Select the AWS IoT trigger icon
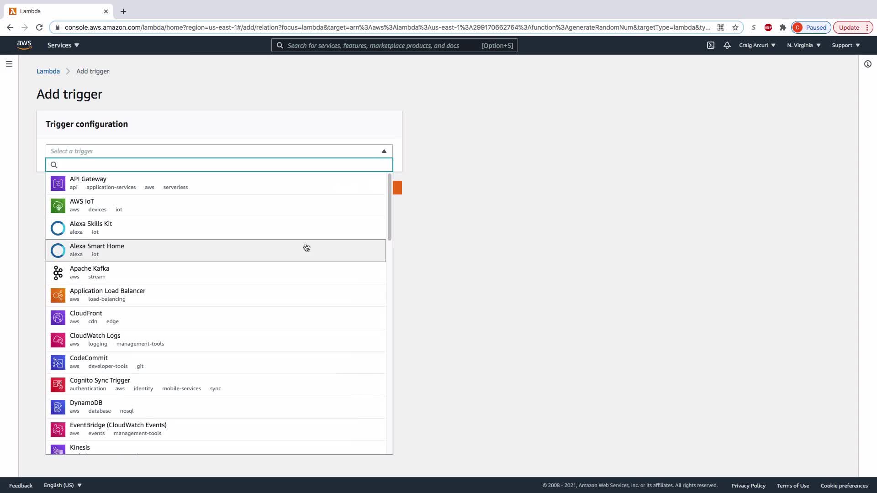Screen dimensions: 877x493 pos(58,206)
